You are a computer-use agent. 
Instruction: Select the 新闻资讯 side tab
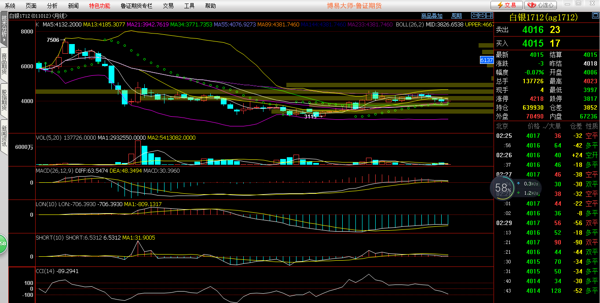tap(4, 137)
